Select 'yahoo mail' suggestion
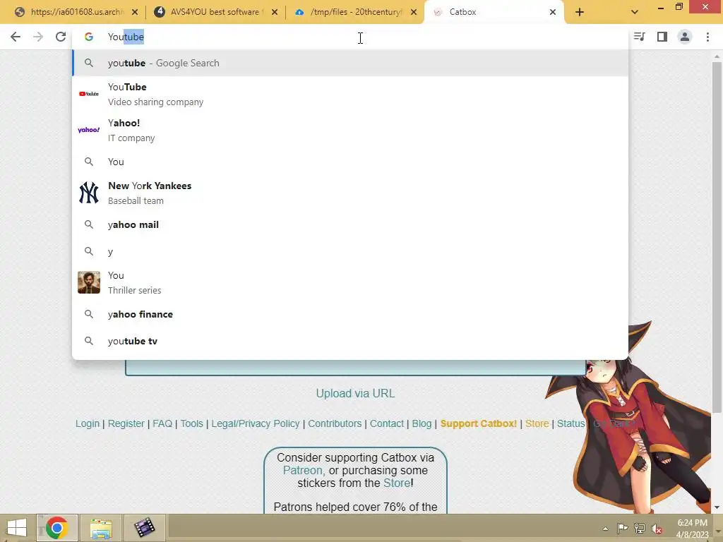 [350, 224]
